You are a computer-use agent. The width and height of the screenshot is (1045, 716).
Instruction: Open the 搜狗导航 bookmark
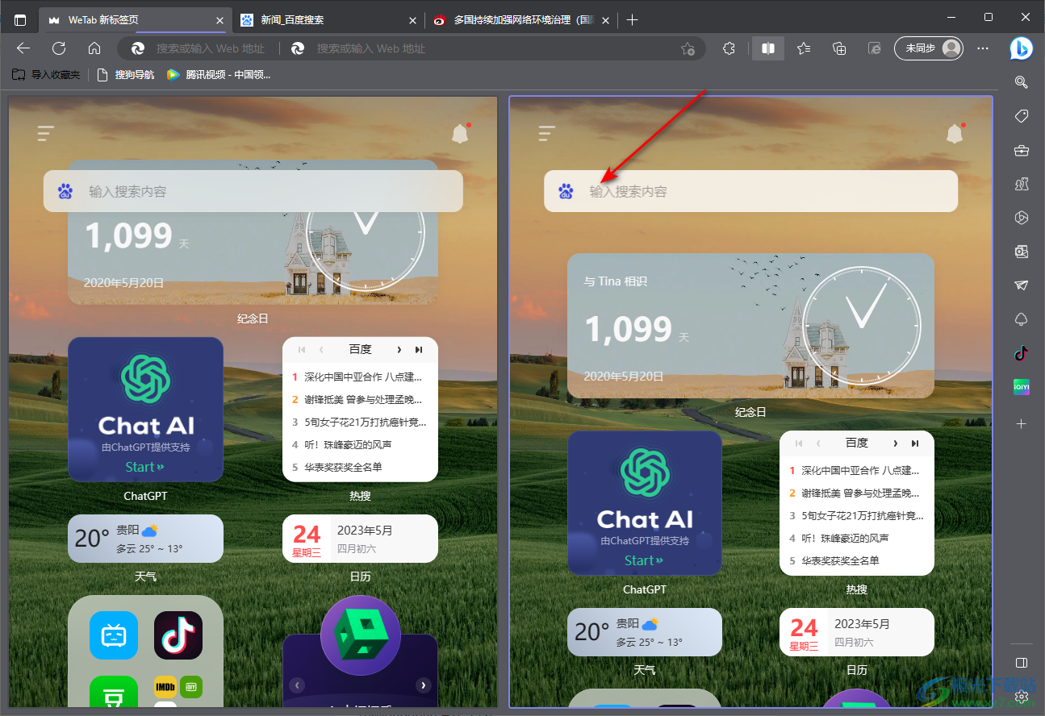coord(125,75)
